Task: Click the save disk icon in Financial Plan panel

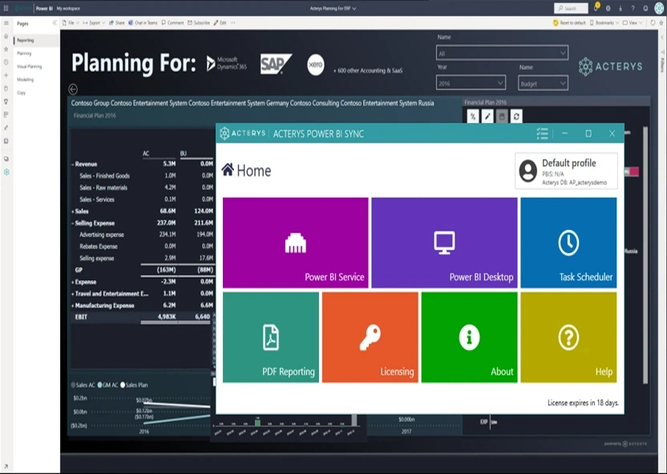Action: tap(502, 116)
